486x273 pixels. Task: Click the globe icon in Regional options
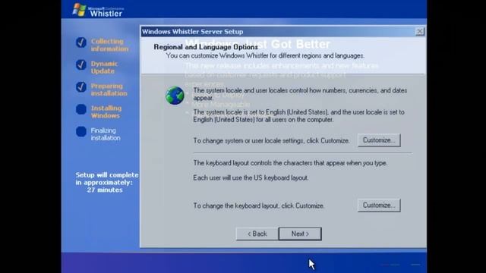pos(175,96)
